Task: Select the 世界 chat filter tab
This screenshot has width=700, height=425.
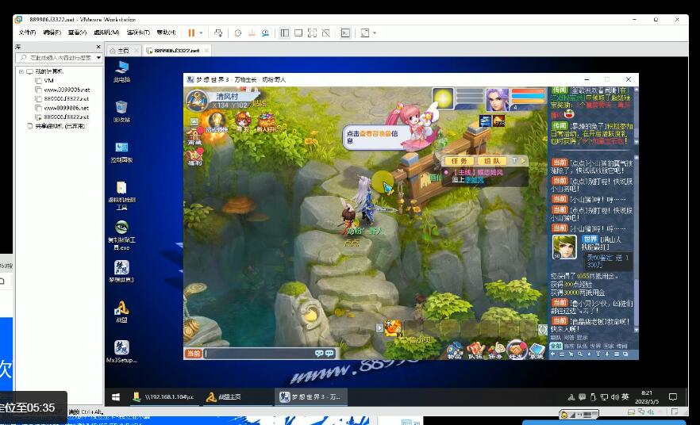Action: [595, 346]
